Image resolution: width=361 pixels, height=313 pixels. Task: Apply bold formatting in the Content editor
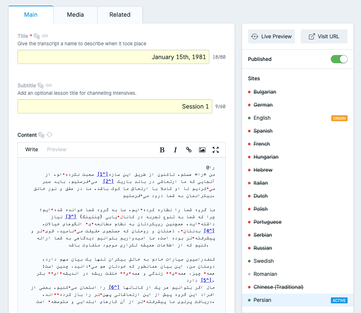click(162, 150)
